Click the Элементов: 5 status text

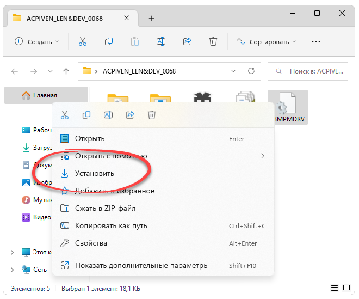pyautogui.click(x=30, y=289)
